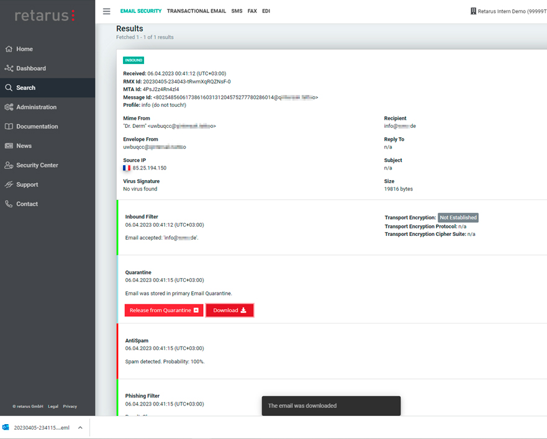This screenshot has width=547, height=439.
Task: Switch to the FAX tab
Action: click(252, 11)
